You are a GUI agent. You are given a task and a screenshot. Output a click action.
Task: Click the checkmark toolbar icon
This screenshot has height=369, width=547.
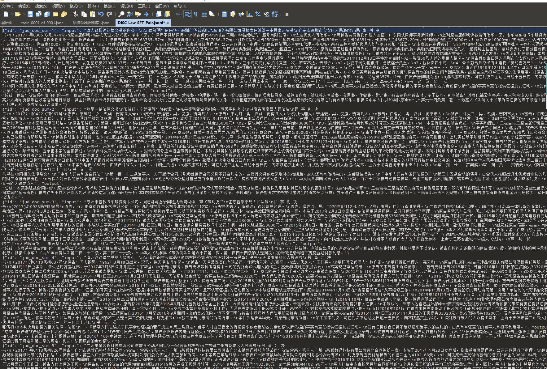[266, 14]
